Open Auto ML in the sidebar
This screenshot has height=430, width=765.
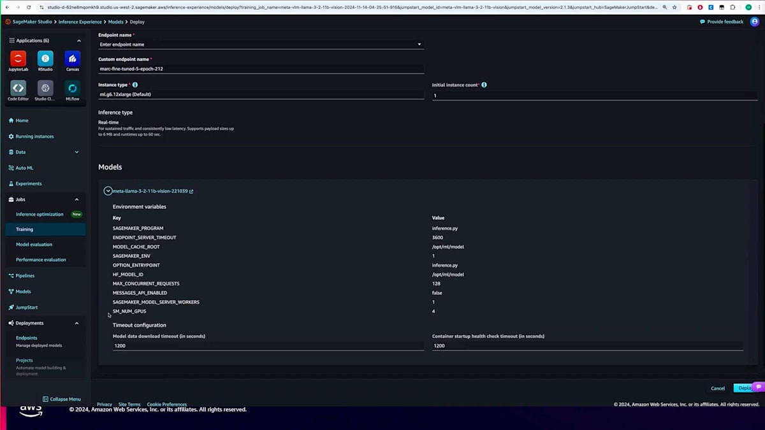[20, 168]
